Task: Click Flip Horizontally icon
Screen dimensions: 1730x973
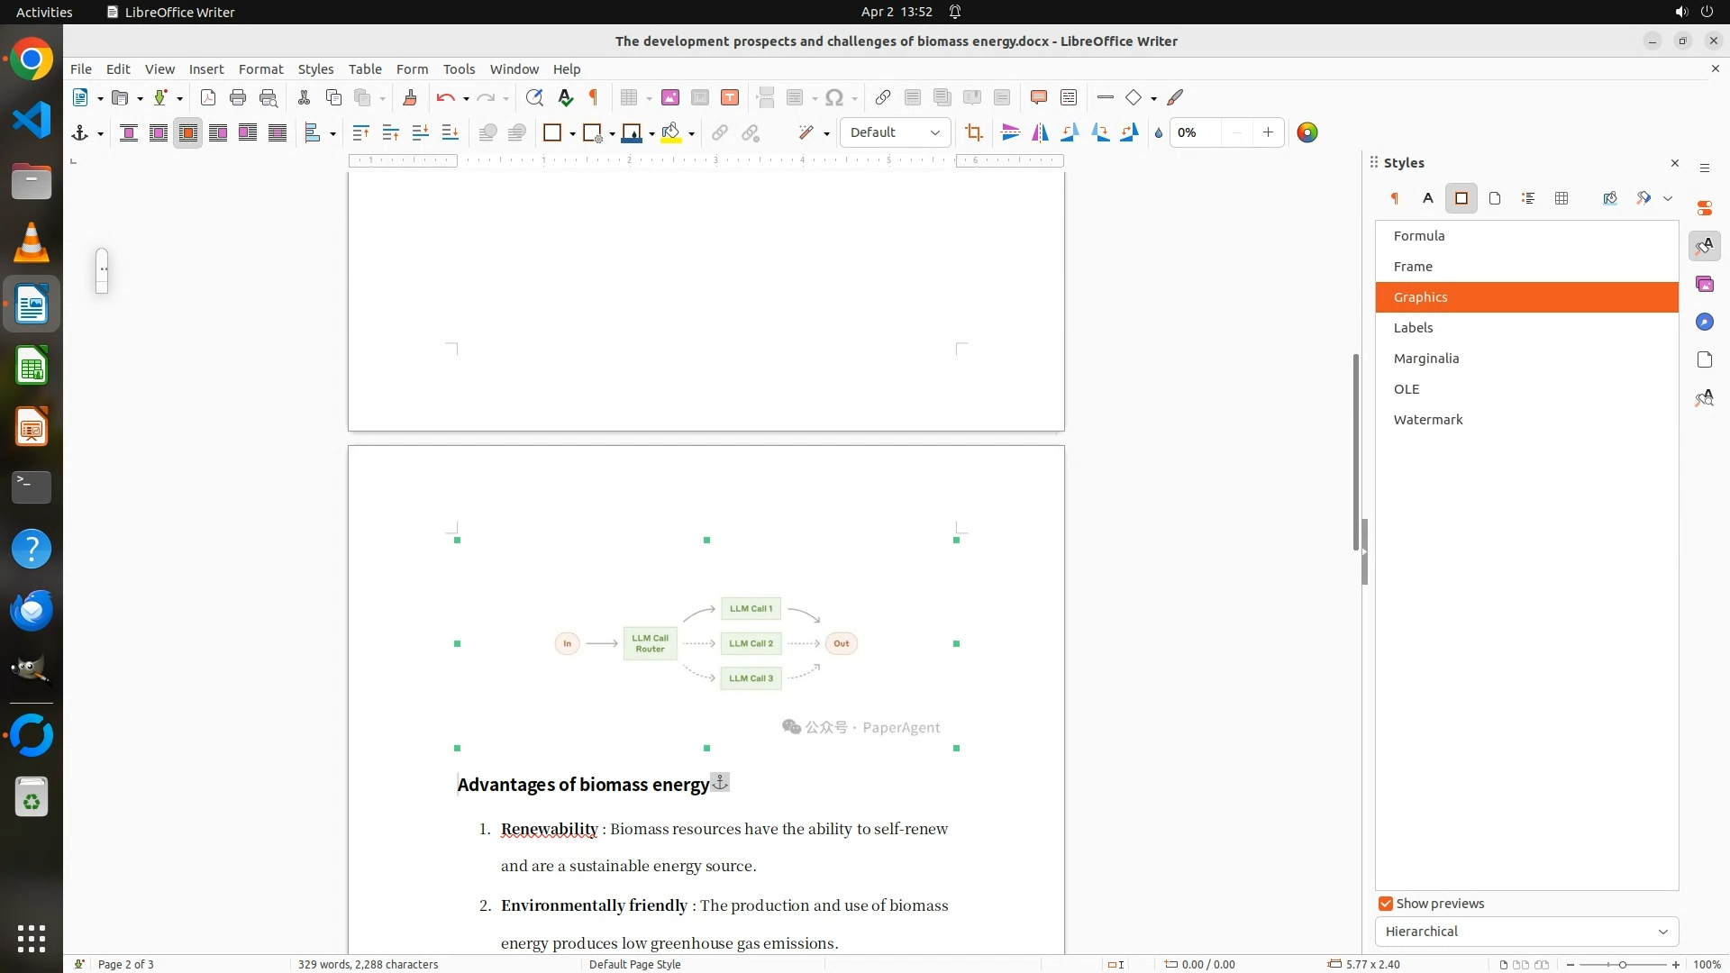Action: [1040, 132]
